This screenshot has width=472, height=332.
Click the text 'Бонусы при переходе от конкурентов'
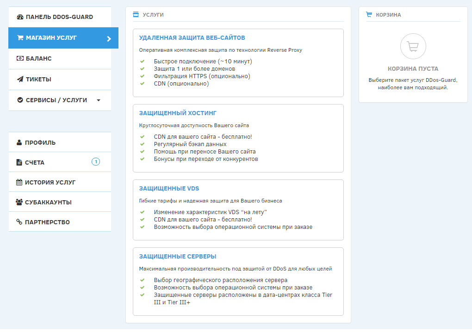(206, 159)
